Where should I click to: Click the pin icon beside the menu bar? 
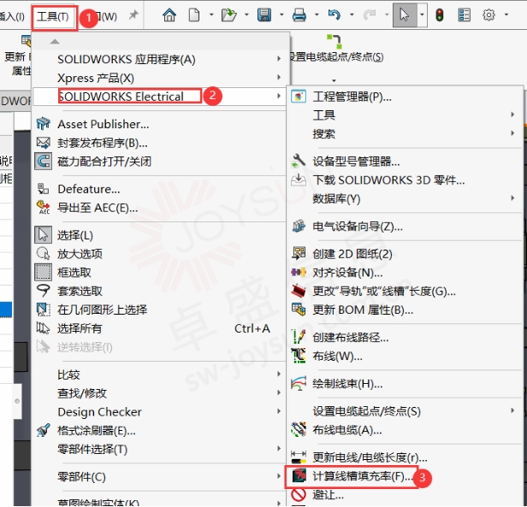tap(133, 15)
